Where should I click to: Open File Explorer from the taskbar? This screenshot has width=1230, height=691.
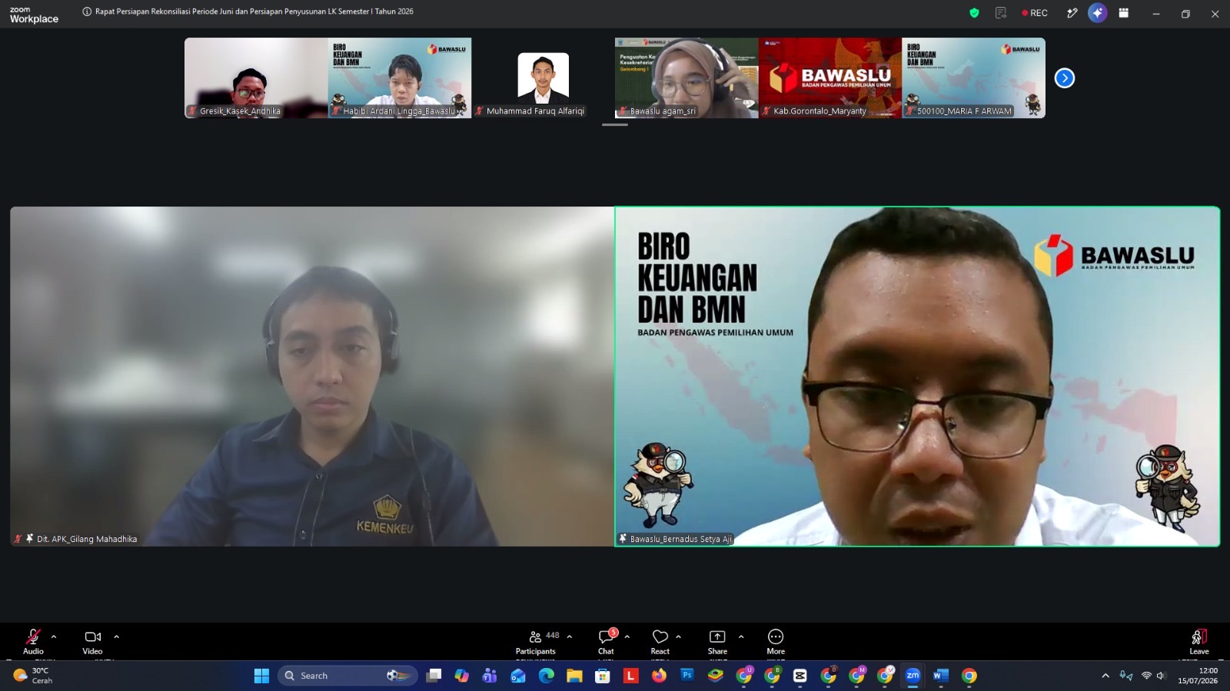[574, 676]
